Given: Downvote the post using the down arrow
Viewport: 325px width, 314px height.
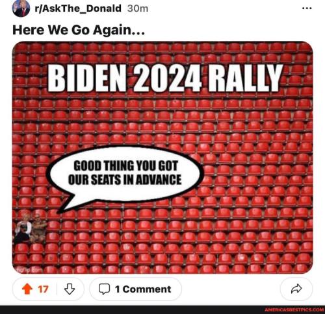Looking at the screenshot, I should (x=70, y=289).
